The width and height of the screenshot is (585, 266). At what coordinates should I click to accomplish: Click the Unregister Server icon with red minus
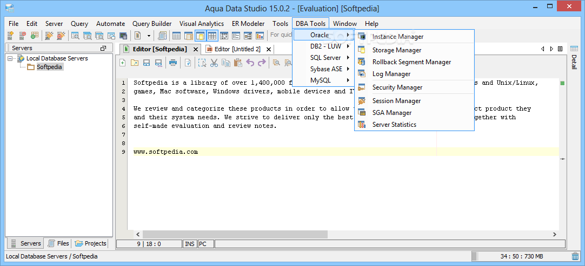(22, 36)
